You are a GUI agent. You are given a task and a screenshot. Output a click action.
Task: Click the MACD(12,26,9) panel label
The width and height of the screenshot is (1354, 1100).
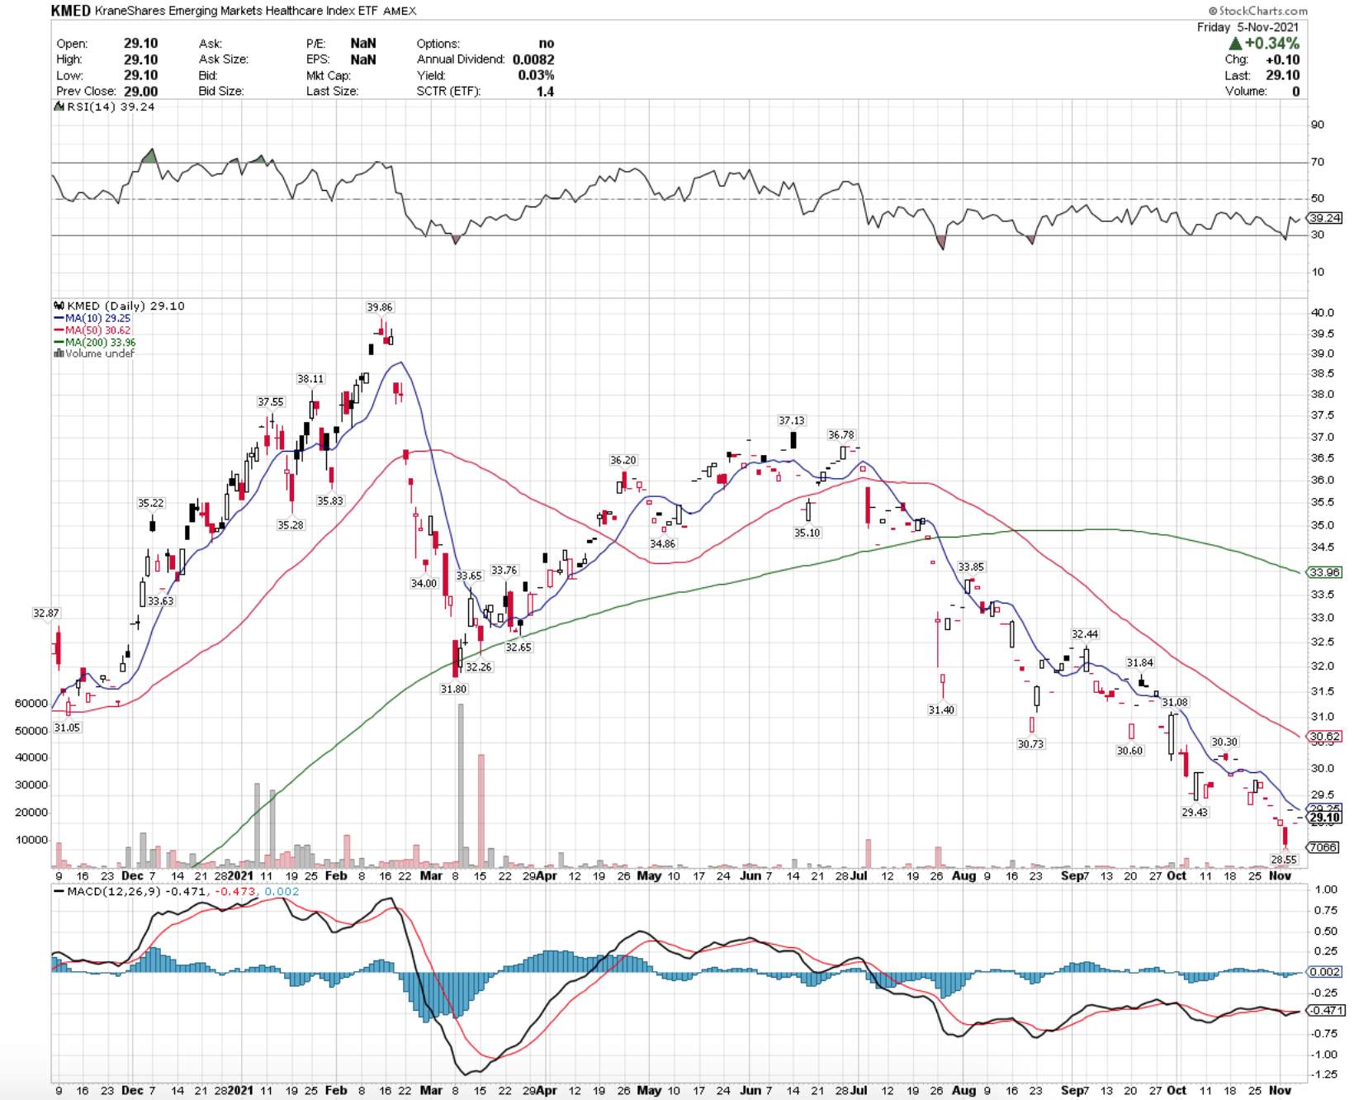114,891
